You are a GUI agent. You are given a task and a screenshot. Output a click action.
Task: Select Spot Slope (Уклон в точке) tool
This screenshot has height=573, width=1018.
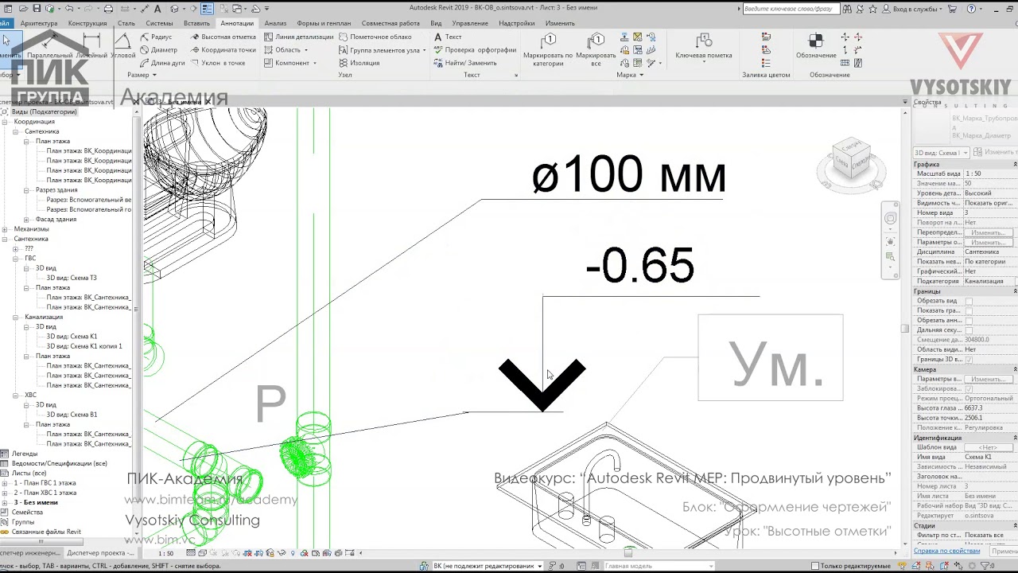point(218,63)
